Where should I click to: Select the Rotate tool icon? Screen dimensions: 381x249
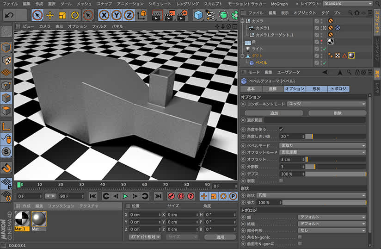tap(75, 15)
